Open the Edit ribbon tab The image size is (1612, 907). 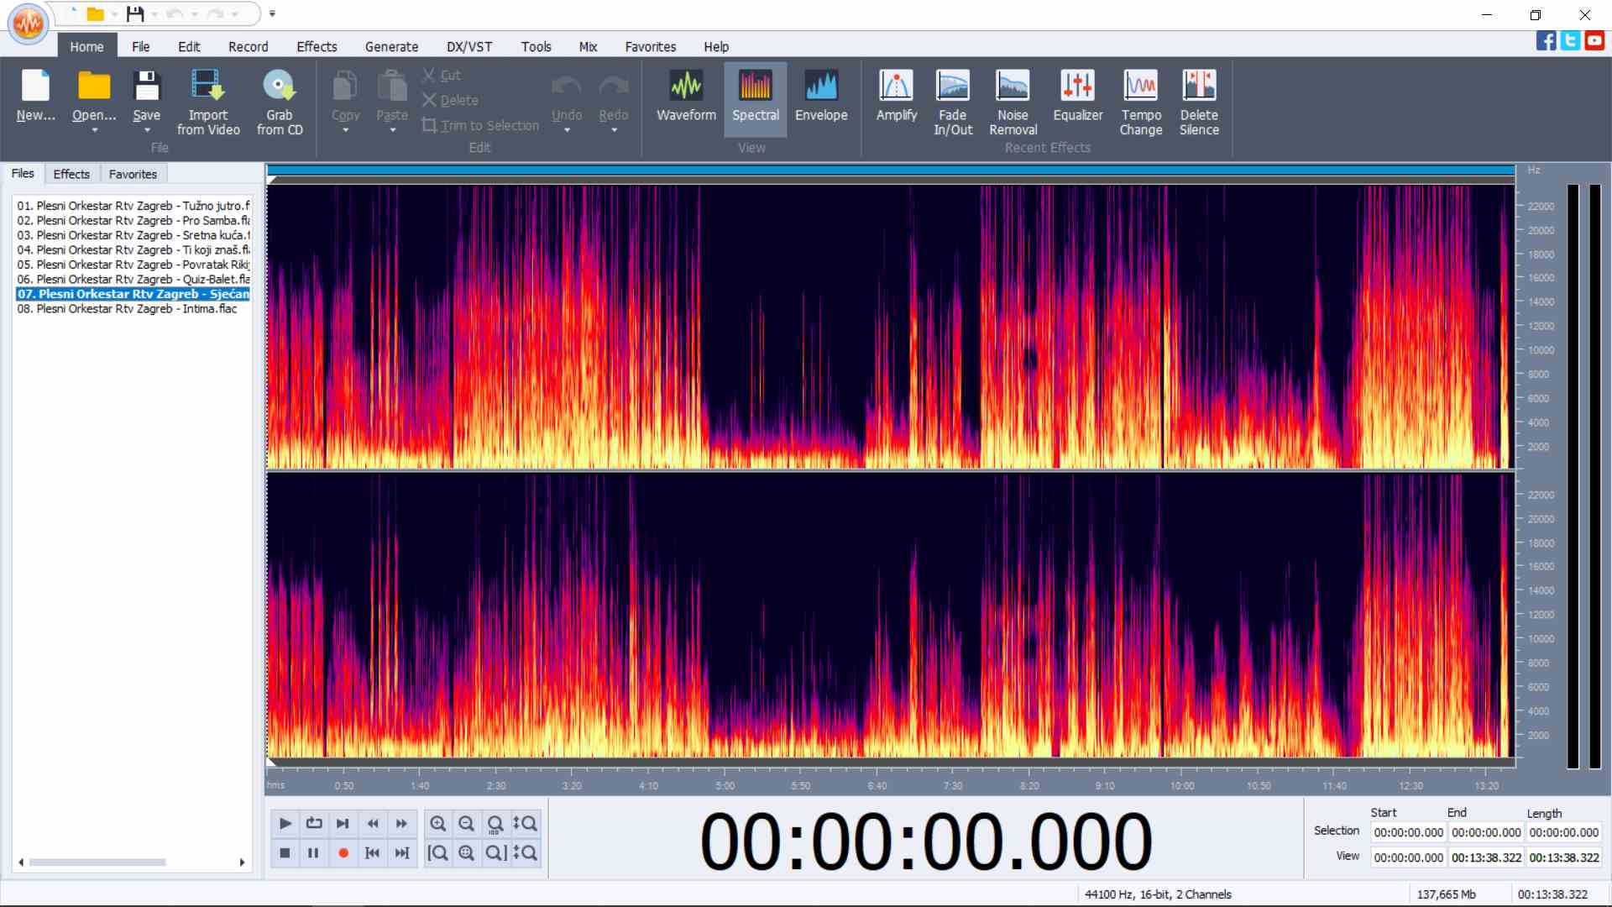click(189, 47)
